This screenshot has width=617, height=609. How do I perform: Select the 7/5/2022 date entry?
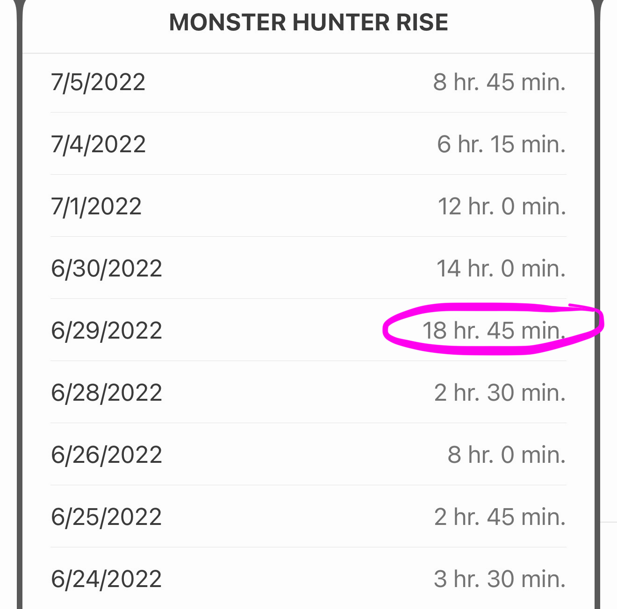pos(98,82)
